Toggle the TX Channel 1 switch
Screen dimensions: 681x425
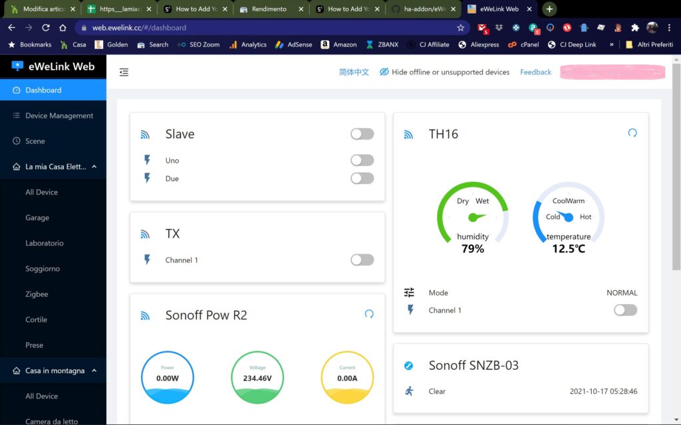coord(362,260)
